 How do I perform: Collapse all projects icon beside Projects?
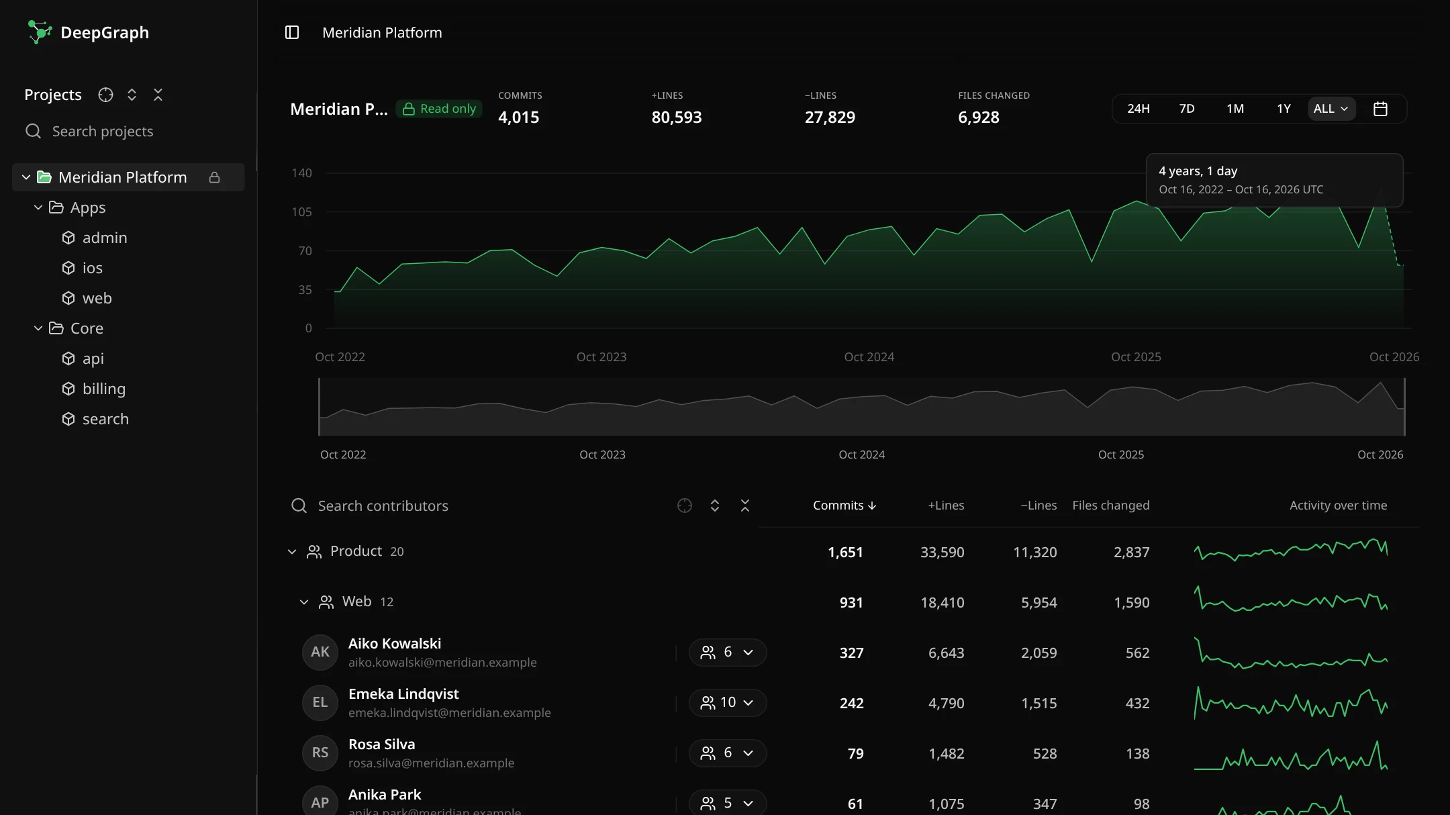(158, 95)
